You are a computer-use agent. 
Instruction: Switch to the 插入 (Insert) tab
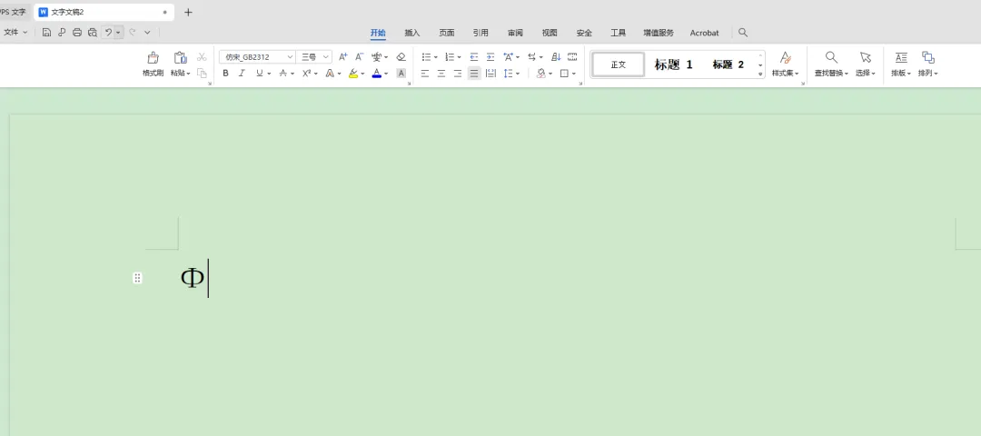point(412,33)
